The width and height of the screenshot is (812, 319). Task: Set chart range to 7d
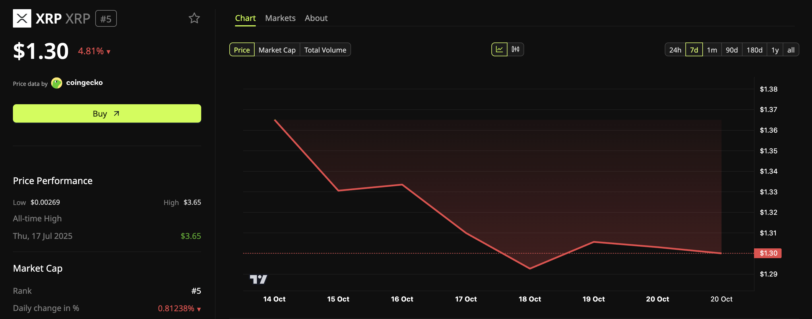(x=694, y=49)
